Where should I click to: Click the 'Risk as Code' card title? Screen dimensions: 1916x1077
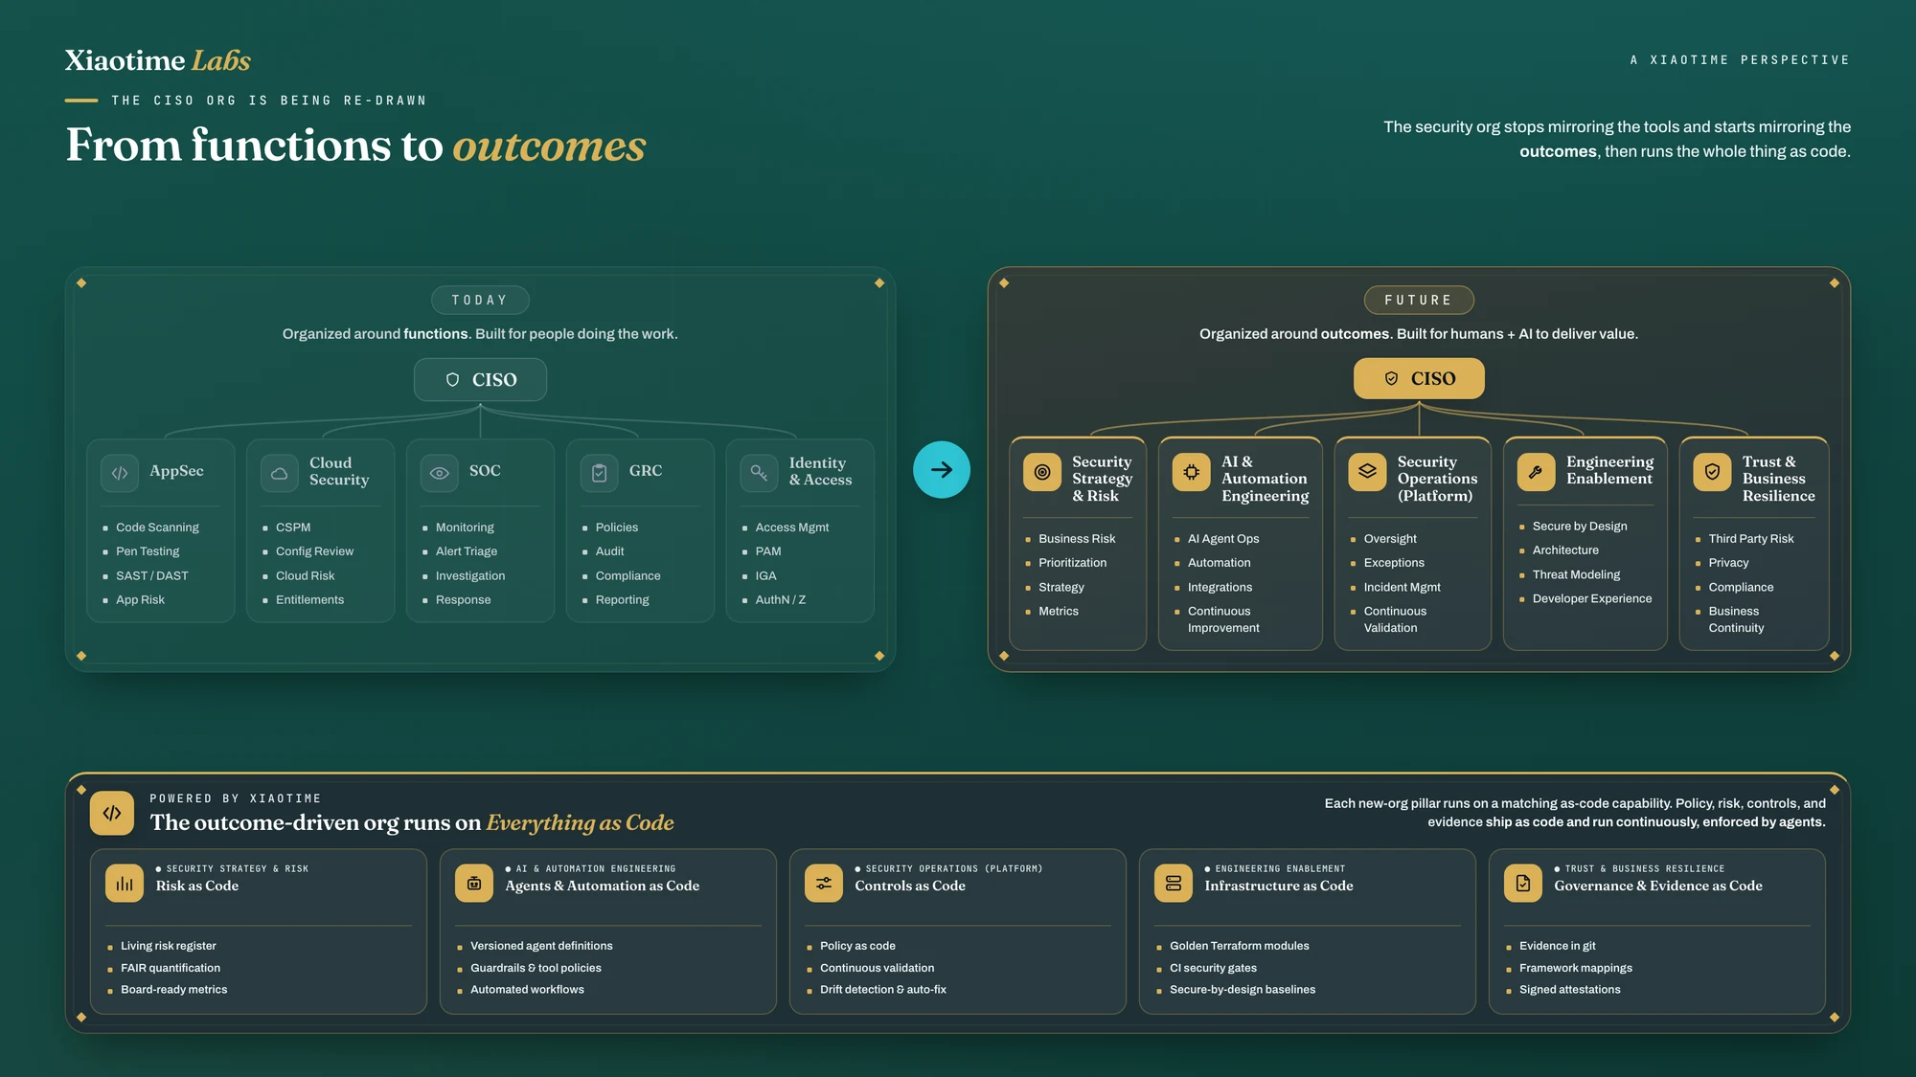point(197,886)
